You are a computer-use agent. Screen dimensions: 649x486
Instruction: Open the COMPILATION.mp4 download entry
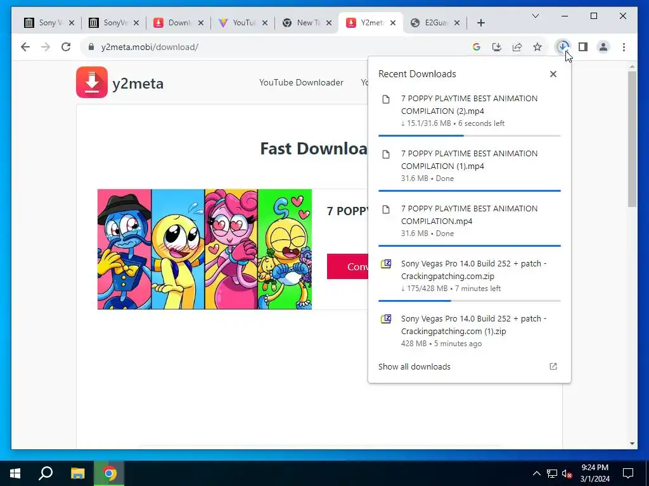tap(470, 220)
